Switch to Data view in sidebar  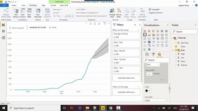(x=3, y=31)
